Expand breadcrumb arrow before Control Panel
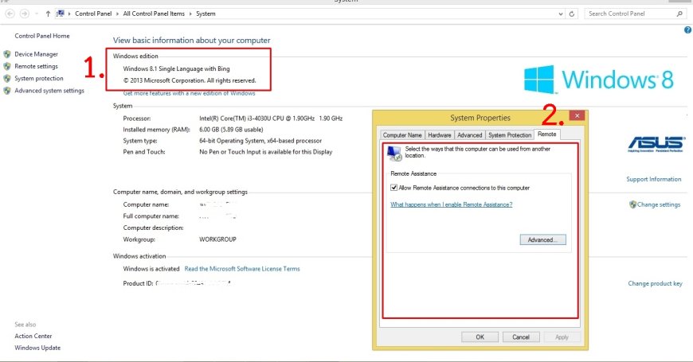The width and height of the screenshot is (693, 362). point(69,14)
